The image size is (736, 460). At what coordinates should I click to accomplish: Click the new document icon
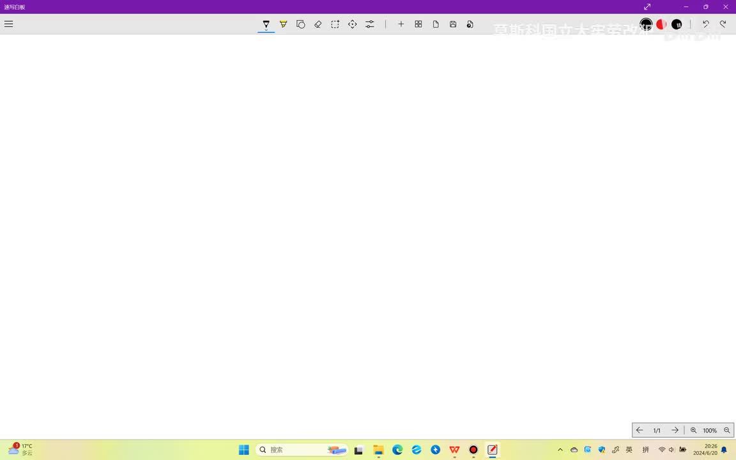pyautogui.click(x=436, y=24)
